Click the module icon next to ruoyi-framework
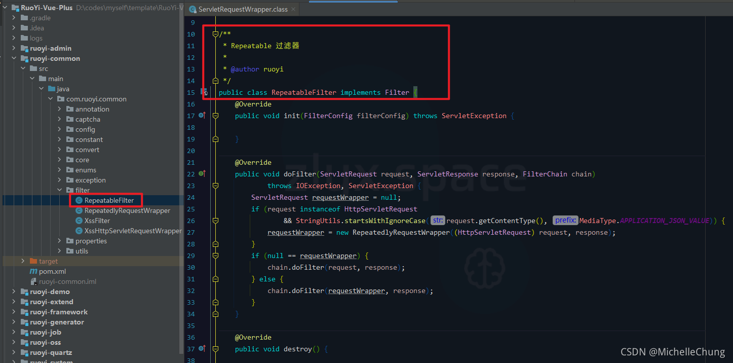Screen dimensions: 733x363 point(24,312)
